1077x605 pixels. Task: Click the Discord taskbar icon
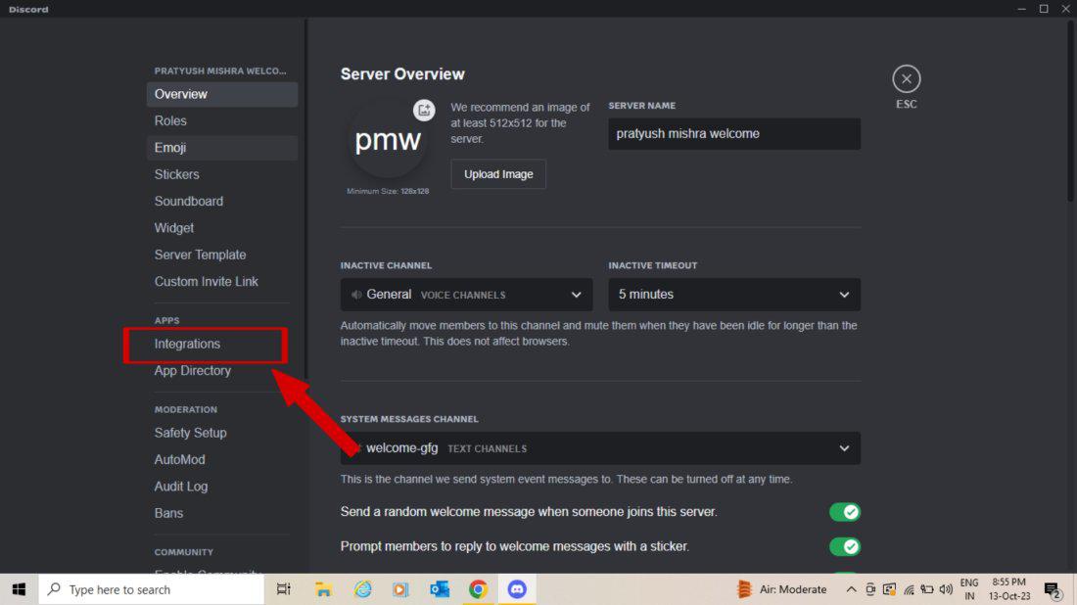[517, 589]
